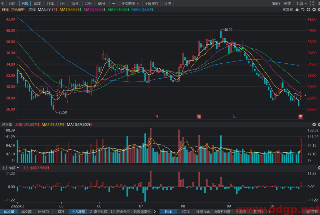Image resolution: width=320 pixels, height=215 pixels.
Task: Open 个股资料 stock information
Action: (x=152, y=3)
